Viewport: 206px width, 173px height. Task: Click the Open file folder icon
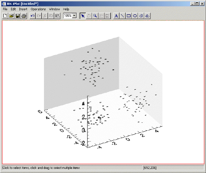click(11, 16)
